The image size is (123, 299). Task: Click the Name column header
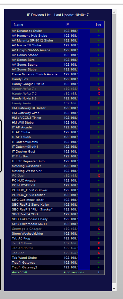tap(19, 24)
